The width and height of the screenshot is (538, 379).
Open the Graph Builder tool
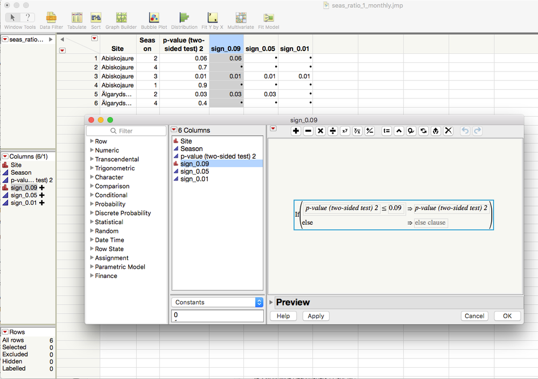tap(121, 20)
